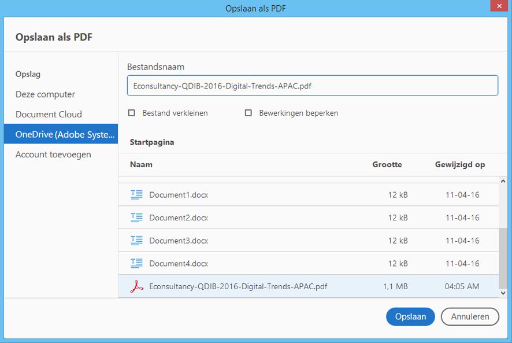Select Document1.docx file name
512x343 pixels.
click(x=179, y=195)
